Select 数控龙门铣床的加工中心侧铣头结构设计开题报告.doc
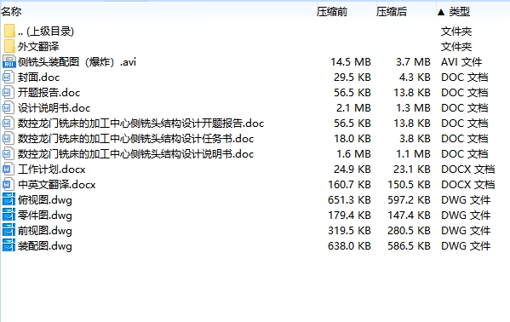 [x=140, y=123]
